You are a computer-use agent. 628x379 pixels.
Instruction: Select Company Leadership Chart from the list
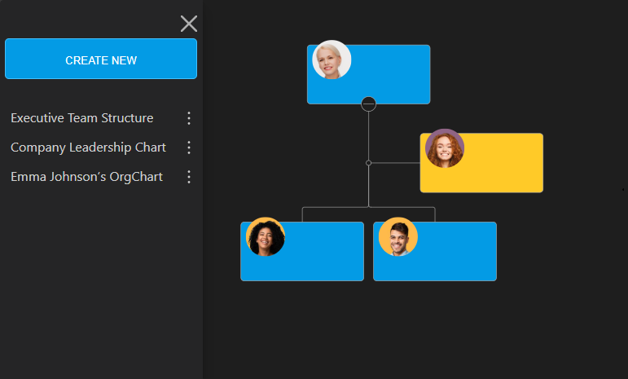point(88,148)
